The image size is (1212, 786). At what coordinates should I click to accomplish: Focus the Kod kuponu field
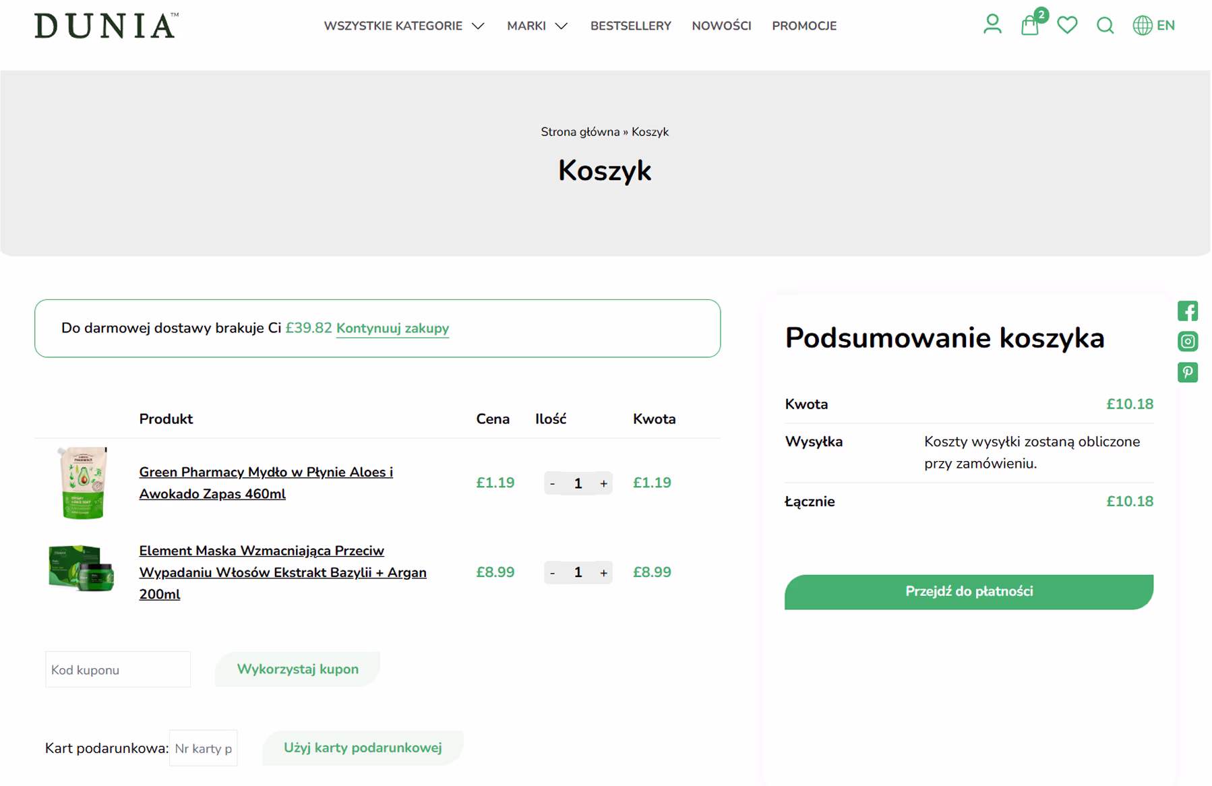[118, 669]
